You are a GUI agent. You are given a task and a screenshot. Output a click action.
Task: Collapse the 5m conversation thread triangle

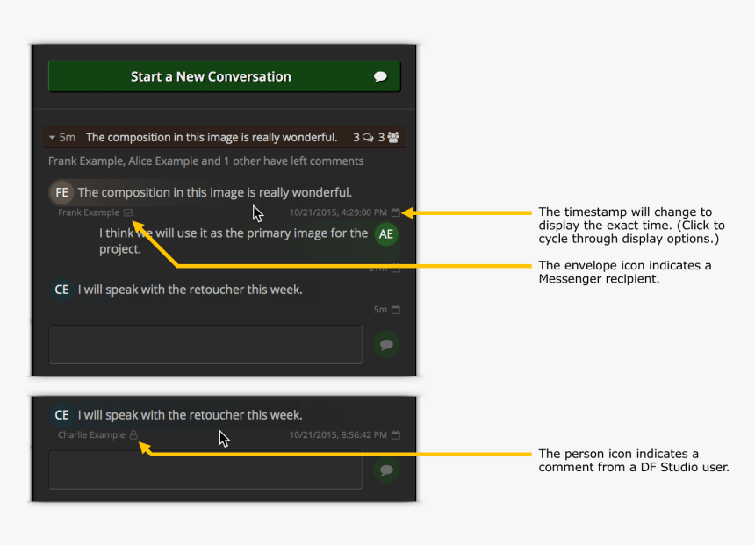[x=52, y=138]
